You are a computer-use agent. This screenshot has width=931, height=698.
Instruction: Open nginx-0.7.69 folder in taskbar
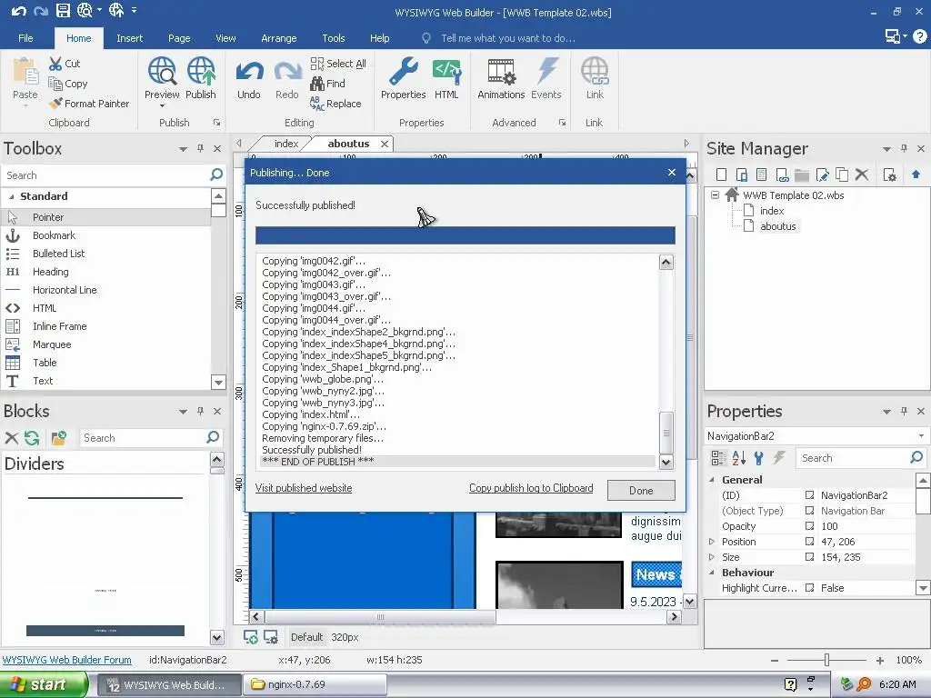pos(315,684)
